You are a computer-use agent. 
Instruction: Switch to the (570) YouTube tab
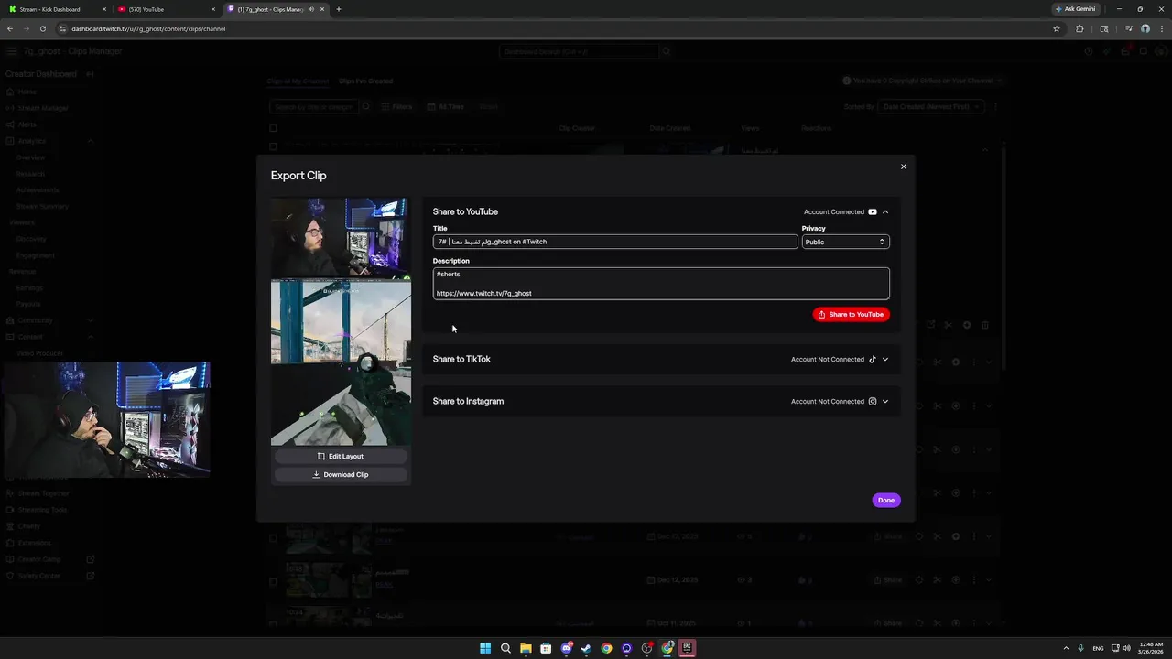click(x=166, y=9)
